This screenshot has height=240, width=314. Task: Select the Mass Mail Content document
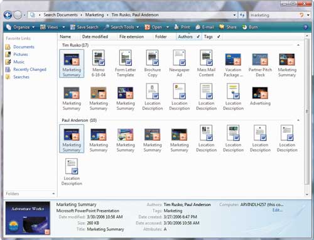pos(206,63)
